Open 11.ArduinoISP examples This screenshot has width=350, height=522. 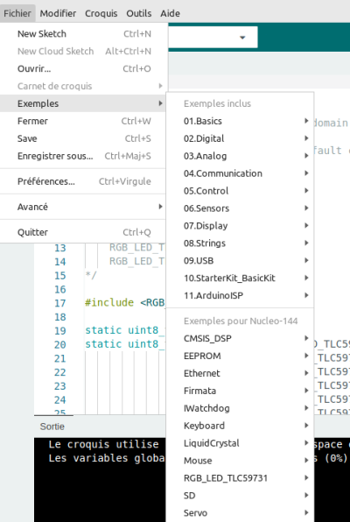240,296
